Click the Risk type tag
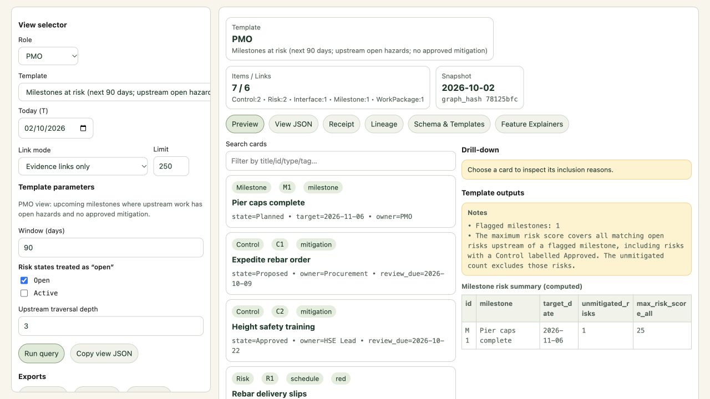 [243, 378]
